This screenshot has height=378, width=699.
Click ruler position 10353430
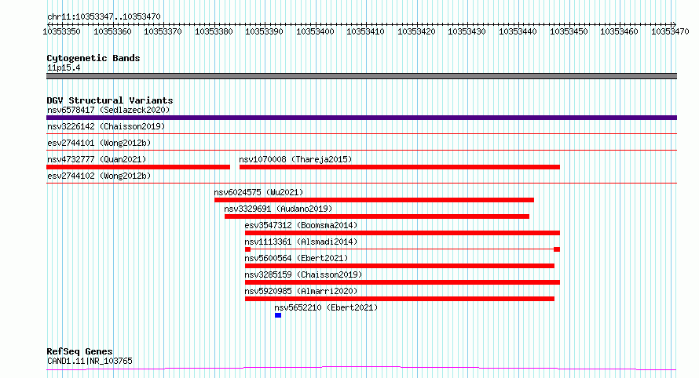[x=467, y=31]
